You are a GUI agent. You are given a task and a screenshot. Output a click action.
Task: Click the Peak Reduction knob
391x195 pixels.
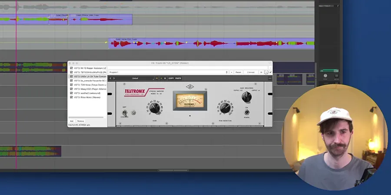tap(225, 108)
